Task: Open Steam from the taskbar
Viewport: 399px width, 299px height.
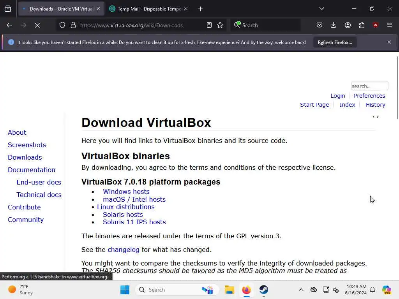Action: [x=264, y=290]
